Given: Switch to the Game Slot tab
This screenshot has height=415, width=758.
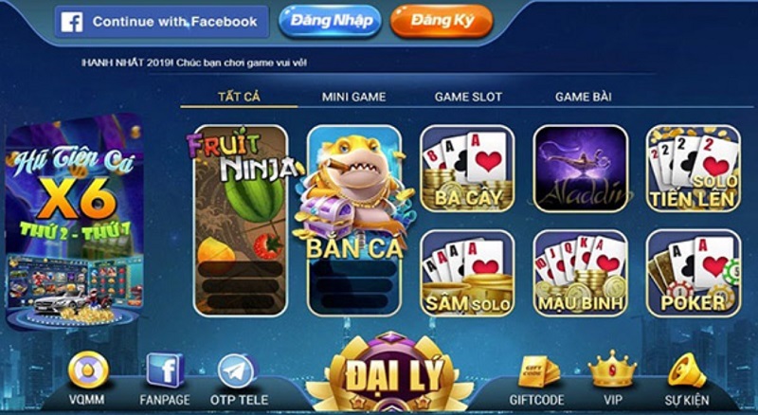Looking at the screenshot, I should pos(468,97).
